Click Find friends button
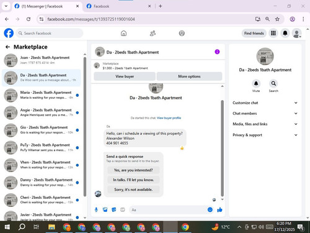The image size is (310, 233). [254, 33]
